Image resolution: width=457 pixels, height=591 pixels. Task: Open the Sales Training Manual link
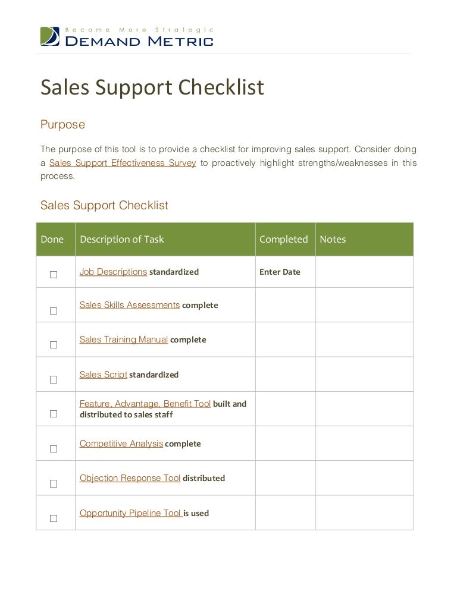[124, 339]
